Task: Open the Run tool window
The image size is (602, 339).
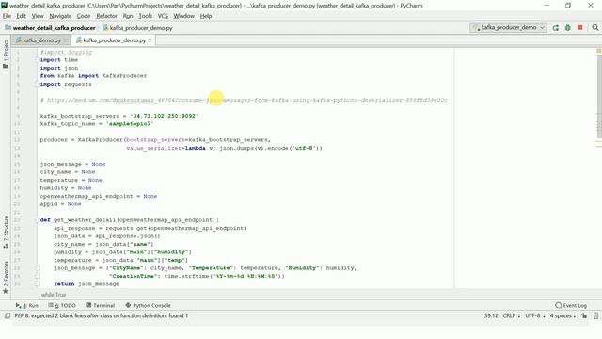Action: (27, 305)
